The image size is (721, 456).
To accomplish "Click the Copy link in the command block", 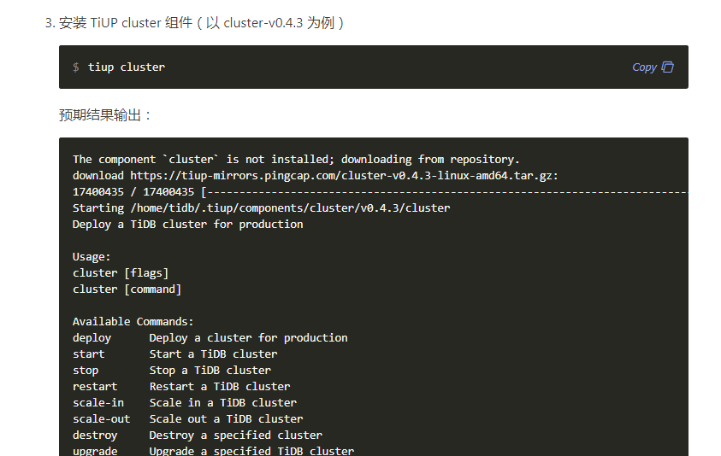I will [x=644, y=67].
